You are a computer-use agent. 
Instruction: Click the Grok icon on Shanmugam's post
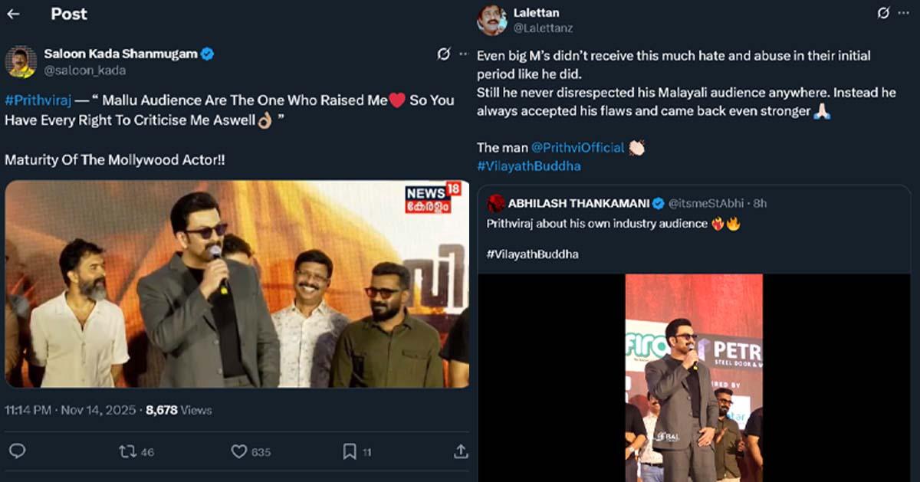click(443, 54)
